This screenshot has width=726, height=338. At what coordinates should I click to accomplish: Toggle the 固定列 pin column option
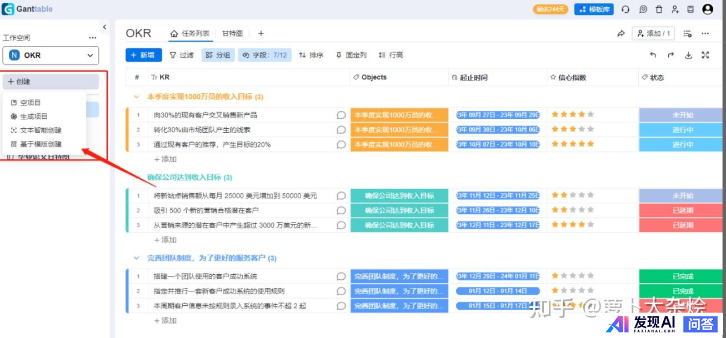[351, 55]
